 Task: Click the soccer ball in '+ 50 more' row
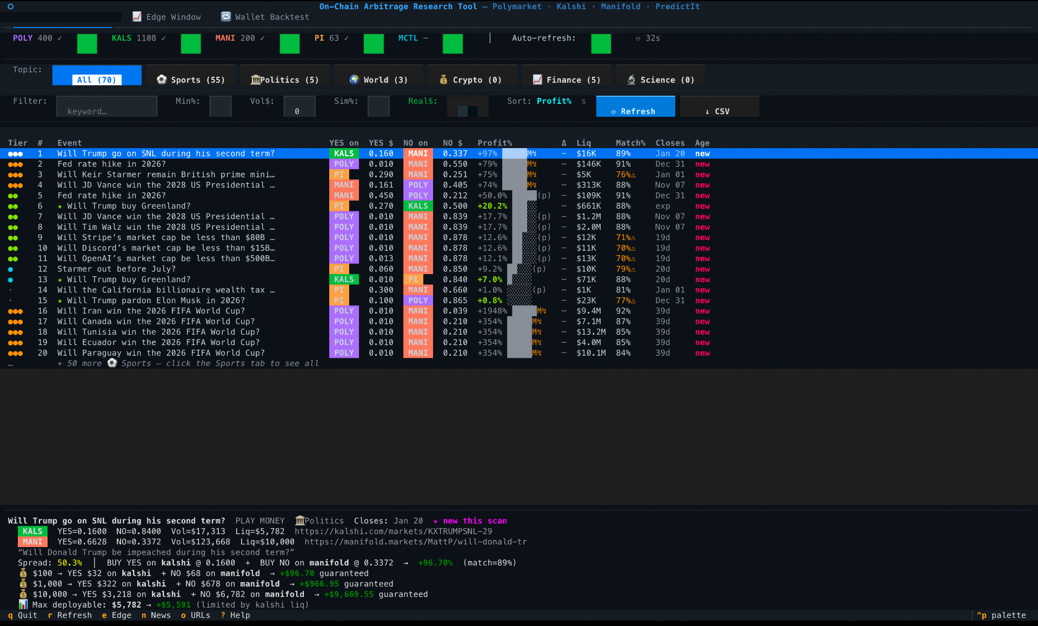112,363
